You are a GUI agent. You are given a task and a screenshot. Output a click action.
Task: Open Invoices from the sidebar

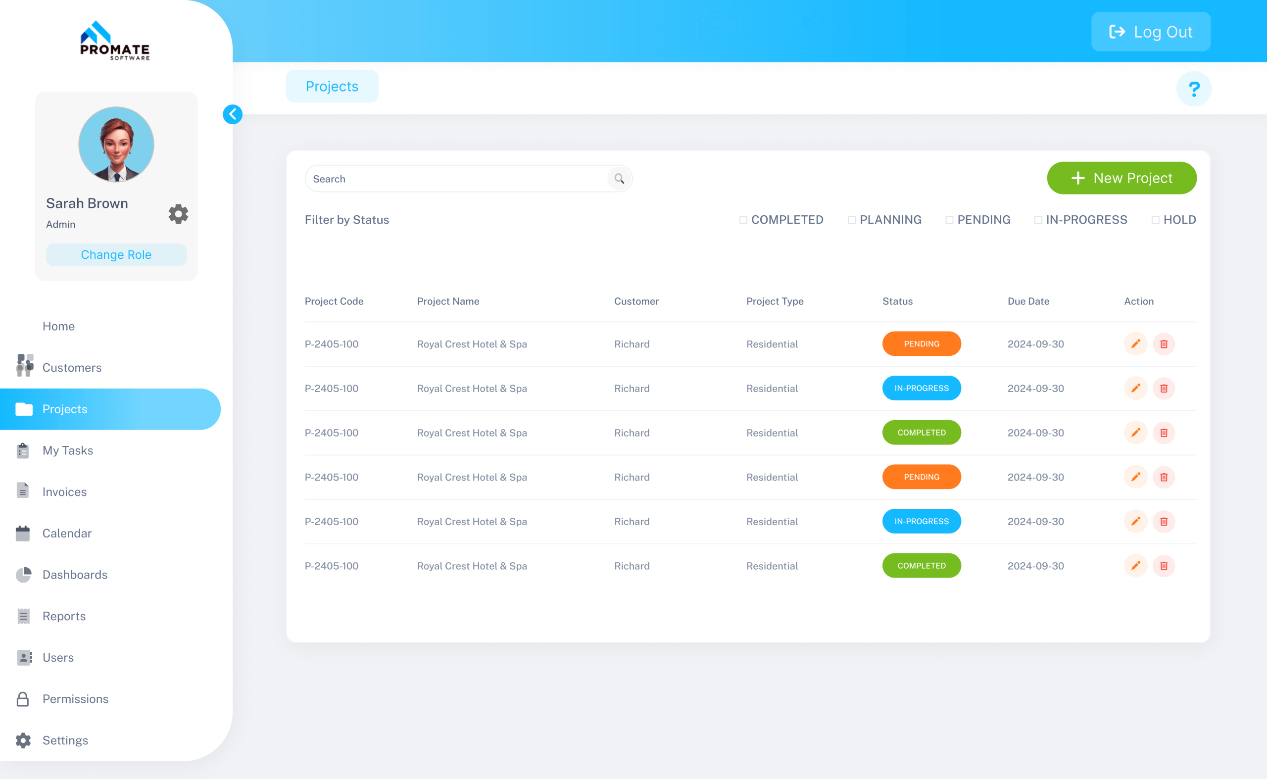pyautogui.click(x=64, y=491)
